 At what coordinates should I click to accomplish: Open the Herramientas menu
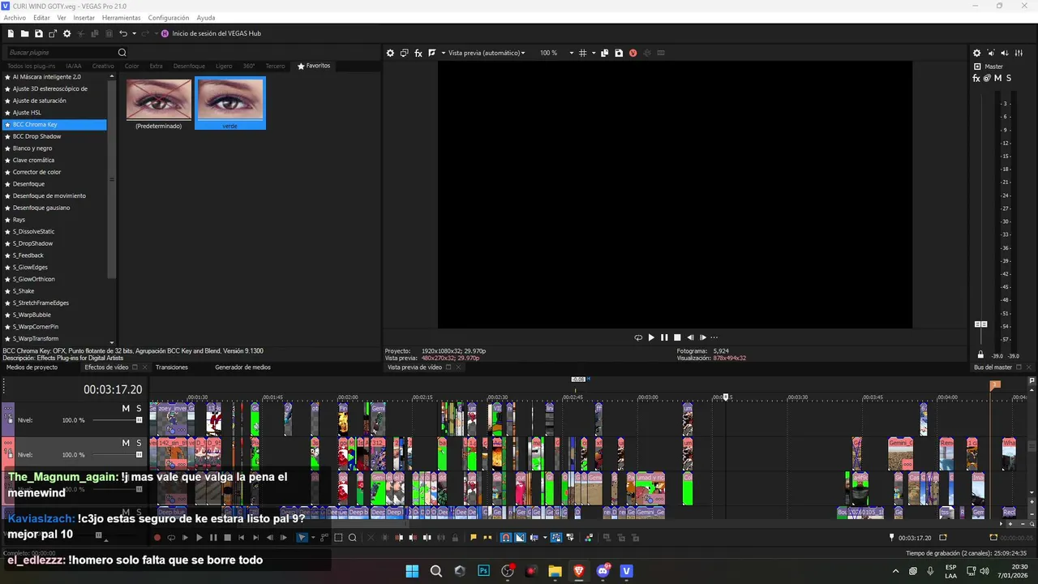121,18
